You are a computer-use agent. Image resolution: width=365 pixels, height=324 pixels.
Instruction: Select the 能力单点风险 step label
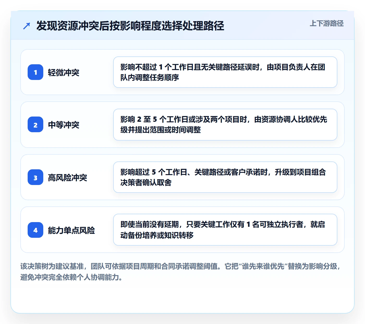(71, 230)
